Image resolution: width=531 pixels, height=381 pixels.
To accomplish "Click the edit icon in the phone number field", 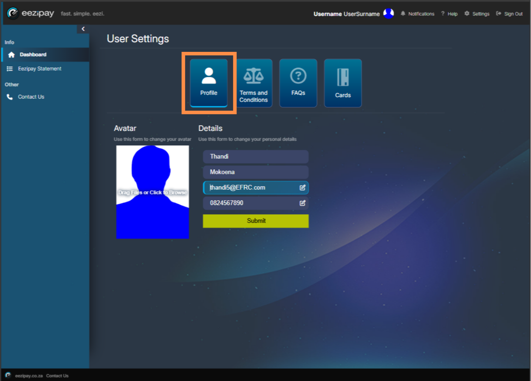I will tap(303, 203).
